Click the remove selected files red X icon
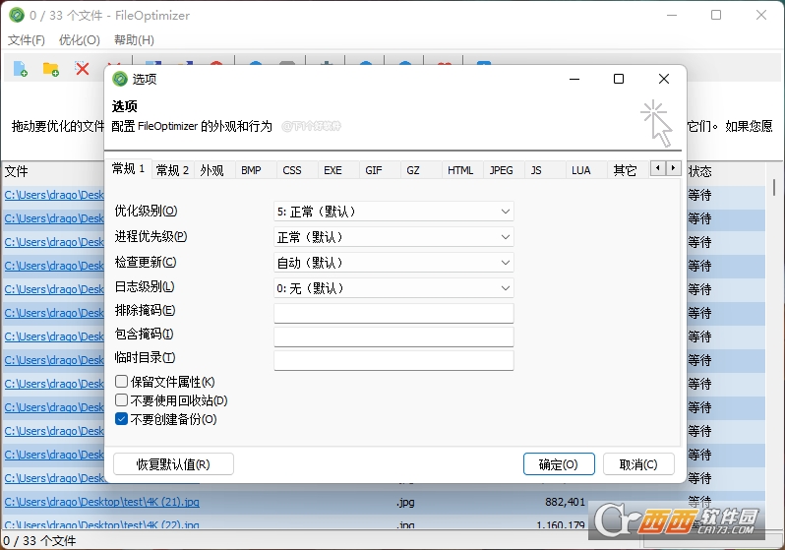The image size is (785, 550). [x=83, y=69]
